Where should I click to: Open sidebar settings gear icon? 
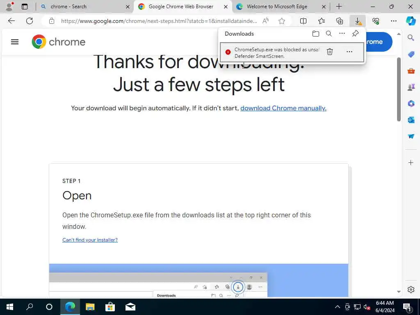(411, 290)
